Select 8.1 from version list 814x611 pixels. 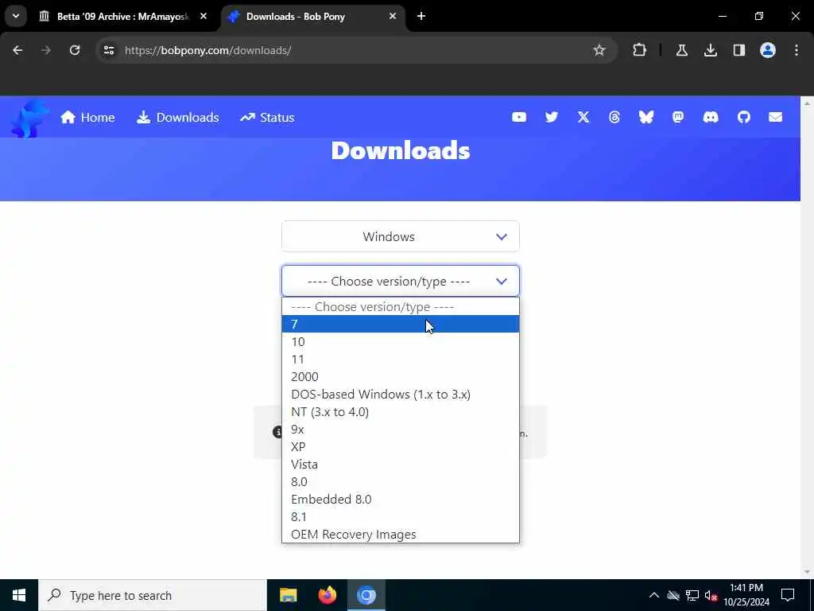[401, 516]
